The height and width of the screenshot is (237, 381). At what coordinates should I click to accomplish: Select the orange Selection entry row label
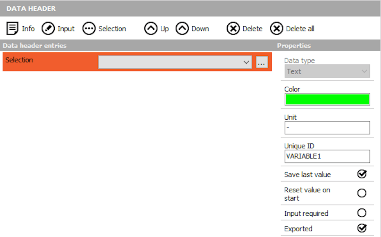(x=19, y=60)
